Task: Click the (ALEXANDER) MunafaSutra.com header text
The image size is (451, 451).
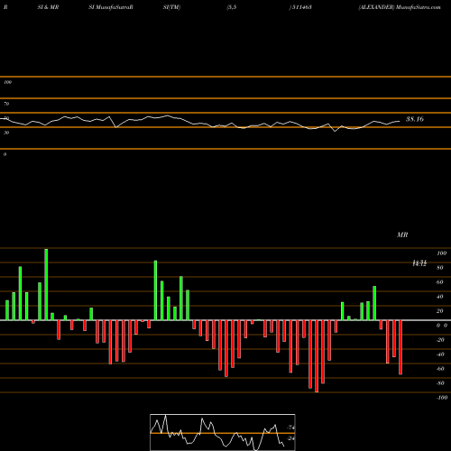Action: 400,7
